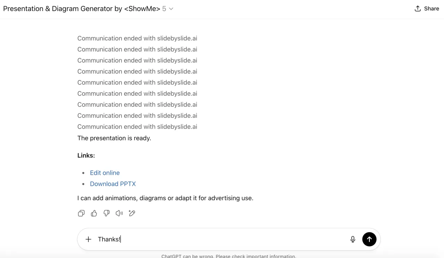
Task: Click the Download PPTX link
Action: (113, 184)
